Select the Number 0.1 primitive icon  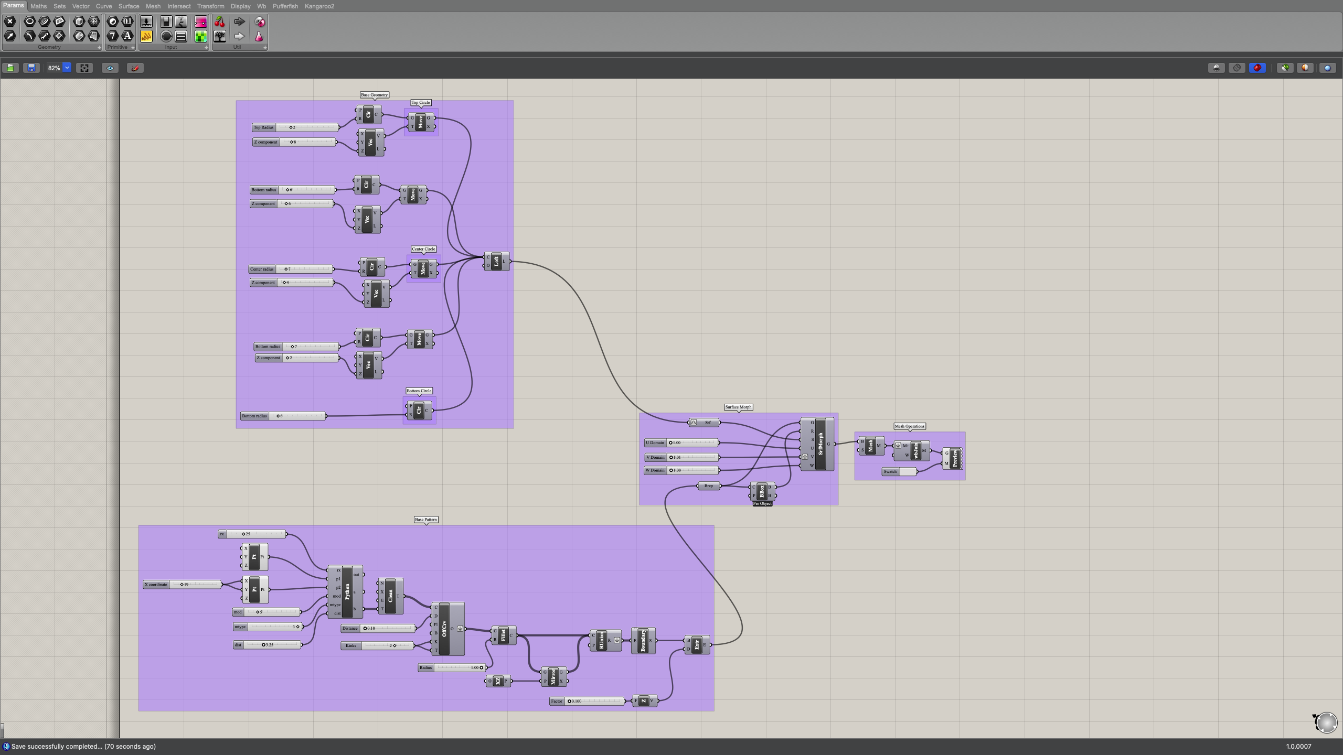tap(127, 21)
